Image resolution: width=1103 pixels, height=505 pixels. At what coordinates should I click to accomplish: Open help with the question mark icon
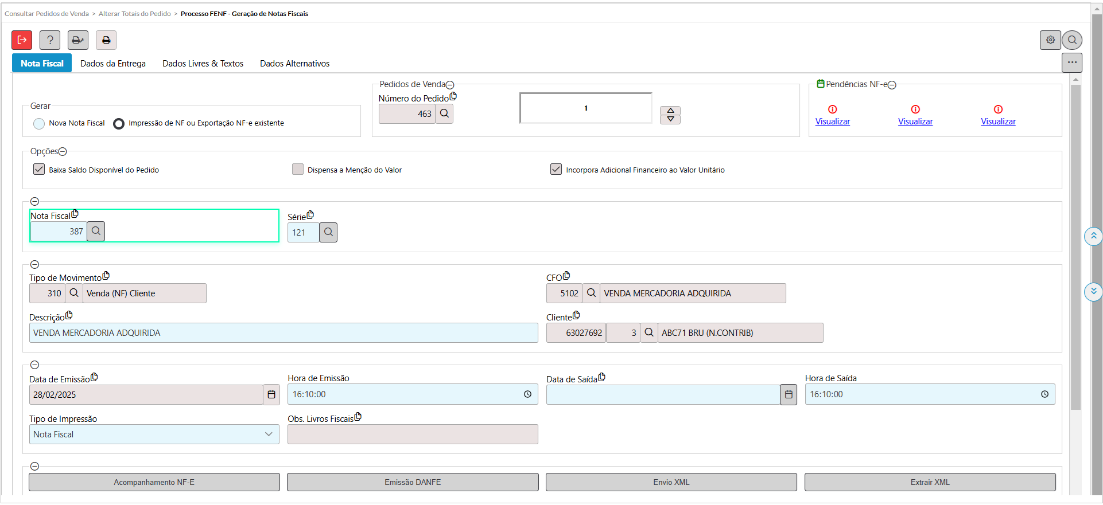point(50,40)
